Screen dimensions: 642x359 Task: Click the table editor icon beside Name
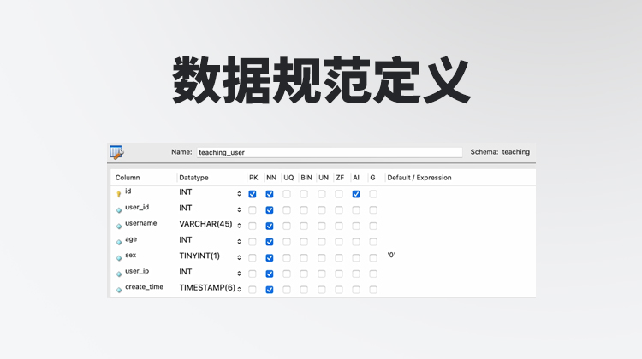point(117,152)
